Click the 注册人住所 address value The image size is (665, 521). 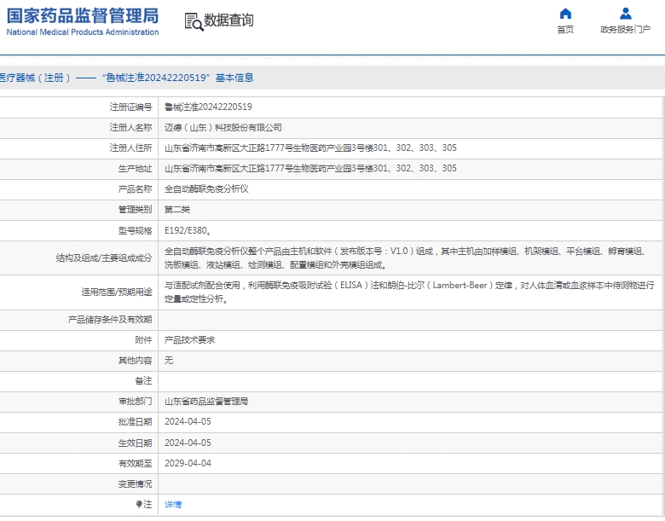pyautogui.click(x=310, y=148)
